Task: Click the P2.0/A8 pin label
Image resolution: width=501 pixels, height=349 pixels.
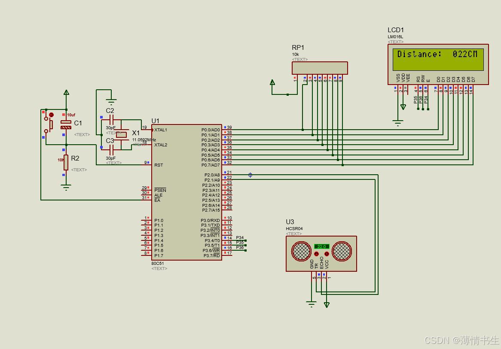Action: [x=212, y=175]
